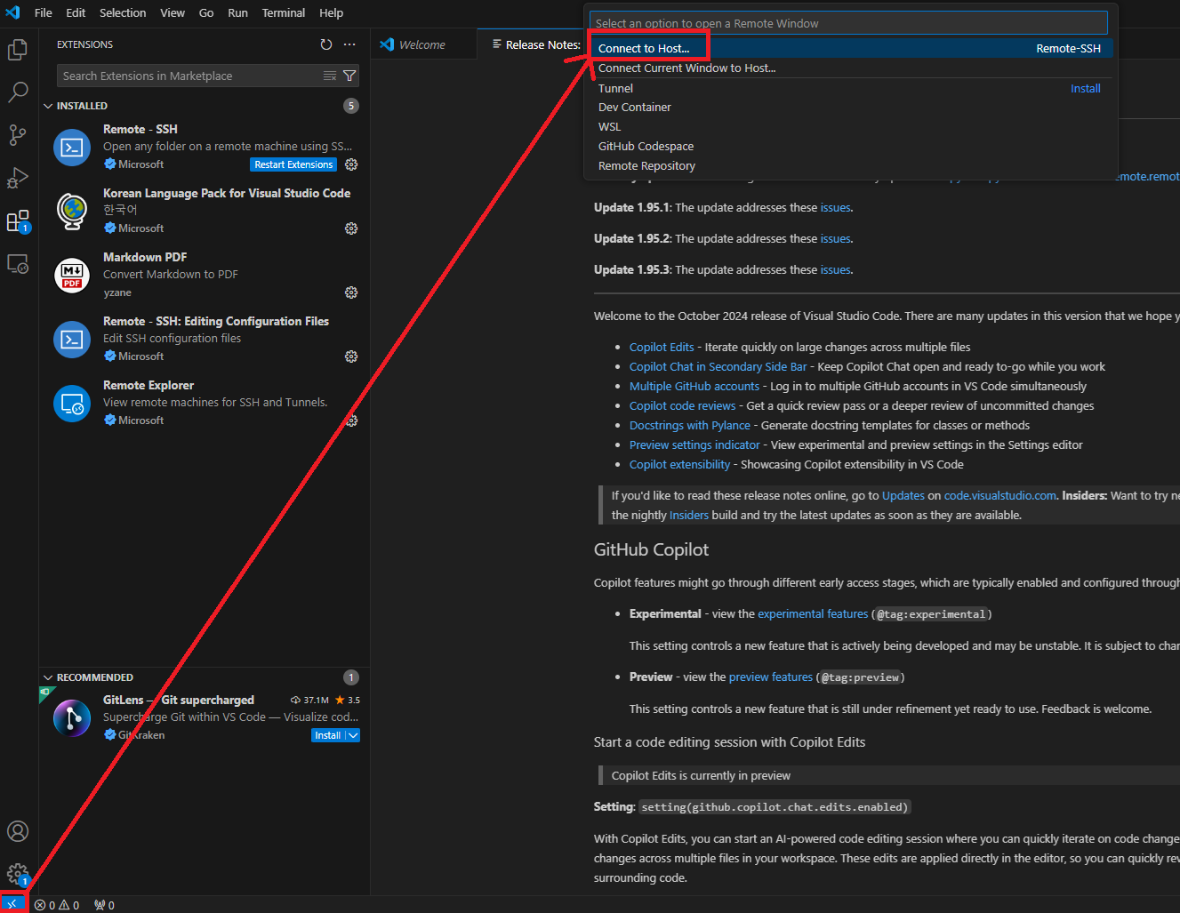Open the View menu
1180x913 pixels.
[173, 12]
